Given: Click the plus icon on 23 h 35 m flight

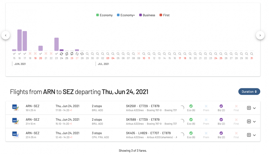Looking at the screenshot, I should (x=249, y=135).
